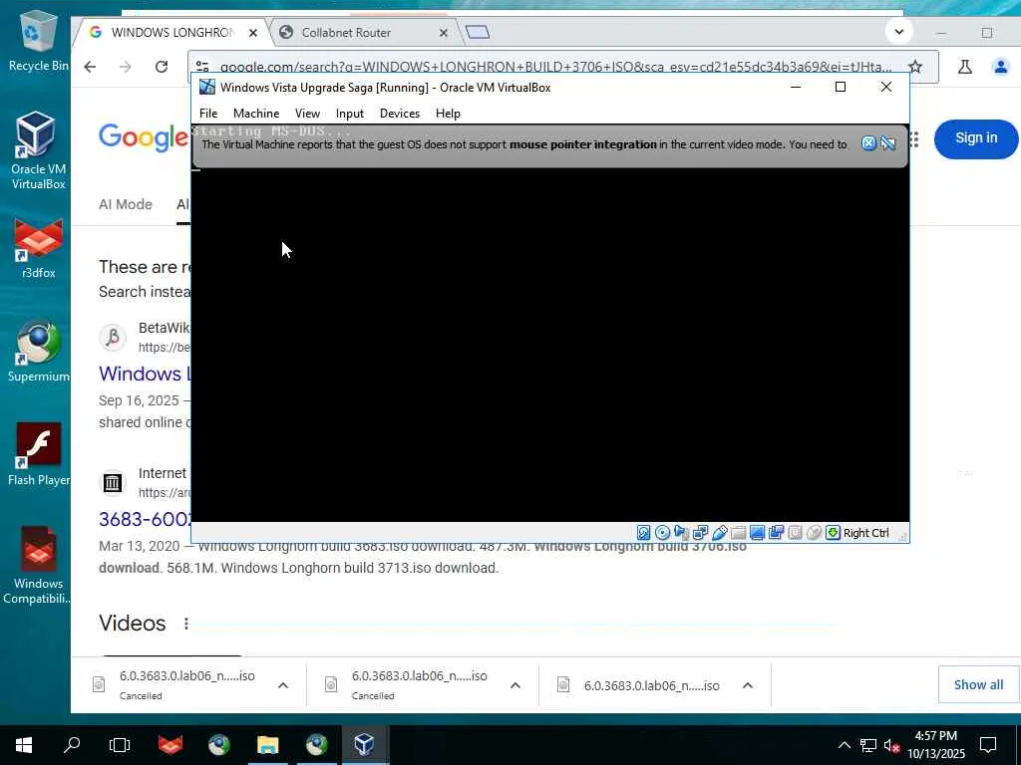This screenshot has width=1021, height=765.
Task: Click the green keyboard capture arrow icon
Action: tap(833, 533)
